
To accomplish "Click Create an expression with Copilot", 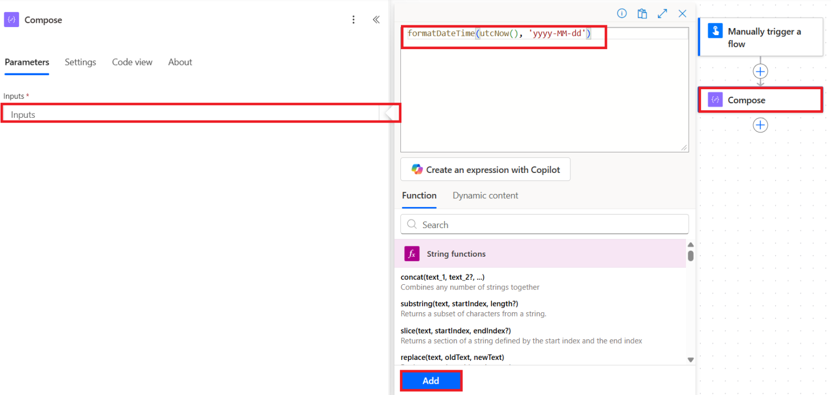I will pyautogui.click(x=485, y=169).
